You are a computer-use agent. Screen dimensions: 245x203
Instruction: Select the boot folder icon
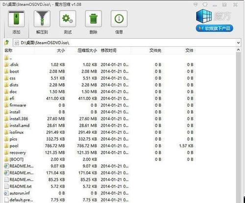pos(6,71)
